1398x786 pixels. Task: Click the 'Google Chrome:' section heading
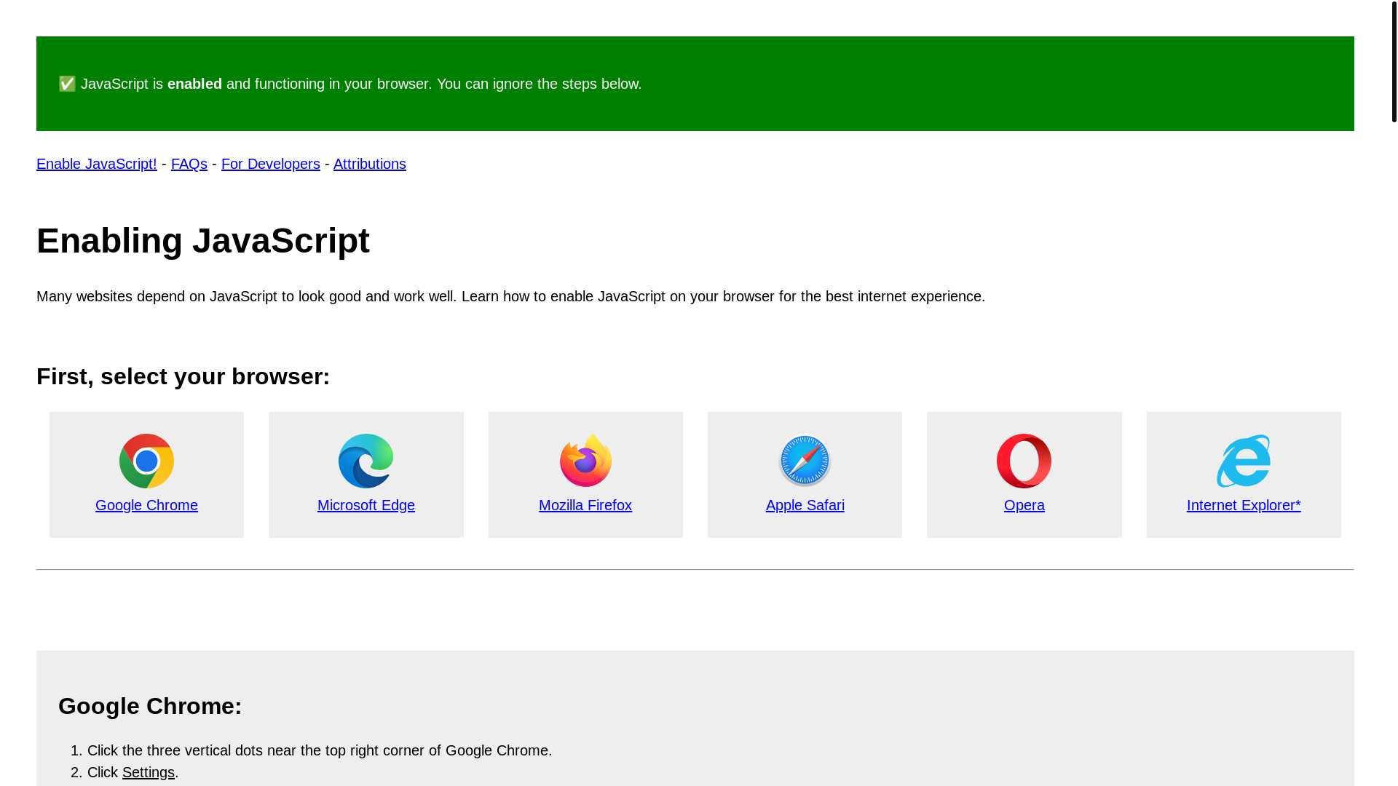pyautogui.click(x=150, y=706)
